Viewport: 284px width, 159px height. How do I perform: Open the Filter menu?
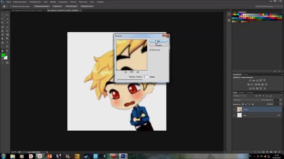(x=73, y=2)
